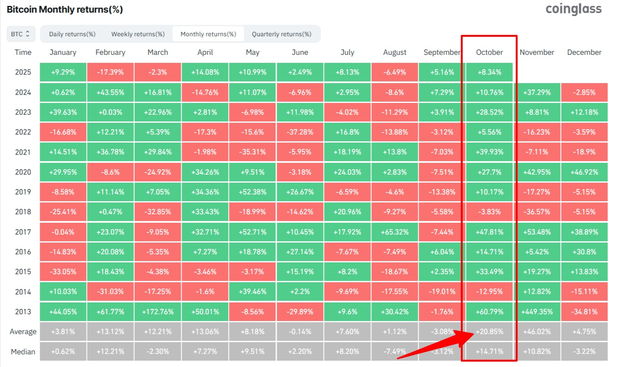Select the October column header
The height and width of the screenshot is (367, 624).
pos(489,52)
